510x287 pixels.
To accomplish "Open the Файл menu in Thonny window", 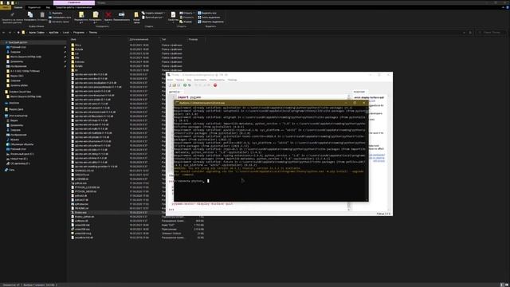I will [170, 80].
